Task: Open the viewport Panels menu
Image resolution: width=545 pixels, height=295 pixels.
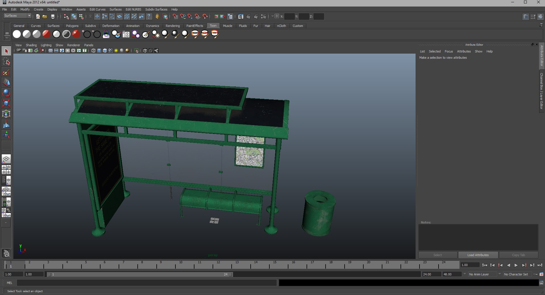Action: pyautogui.click(x=89, y=45)
